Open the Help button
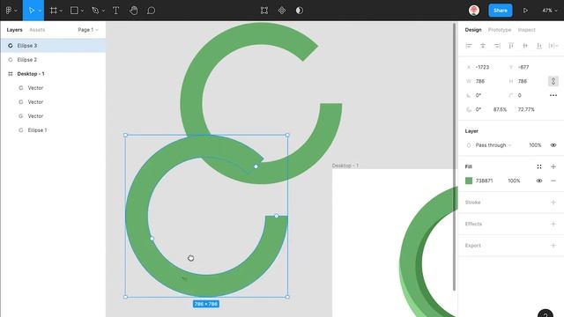 545,313
